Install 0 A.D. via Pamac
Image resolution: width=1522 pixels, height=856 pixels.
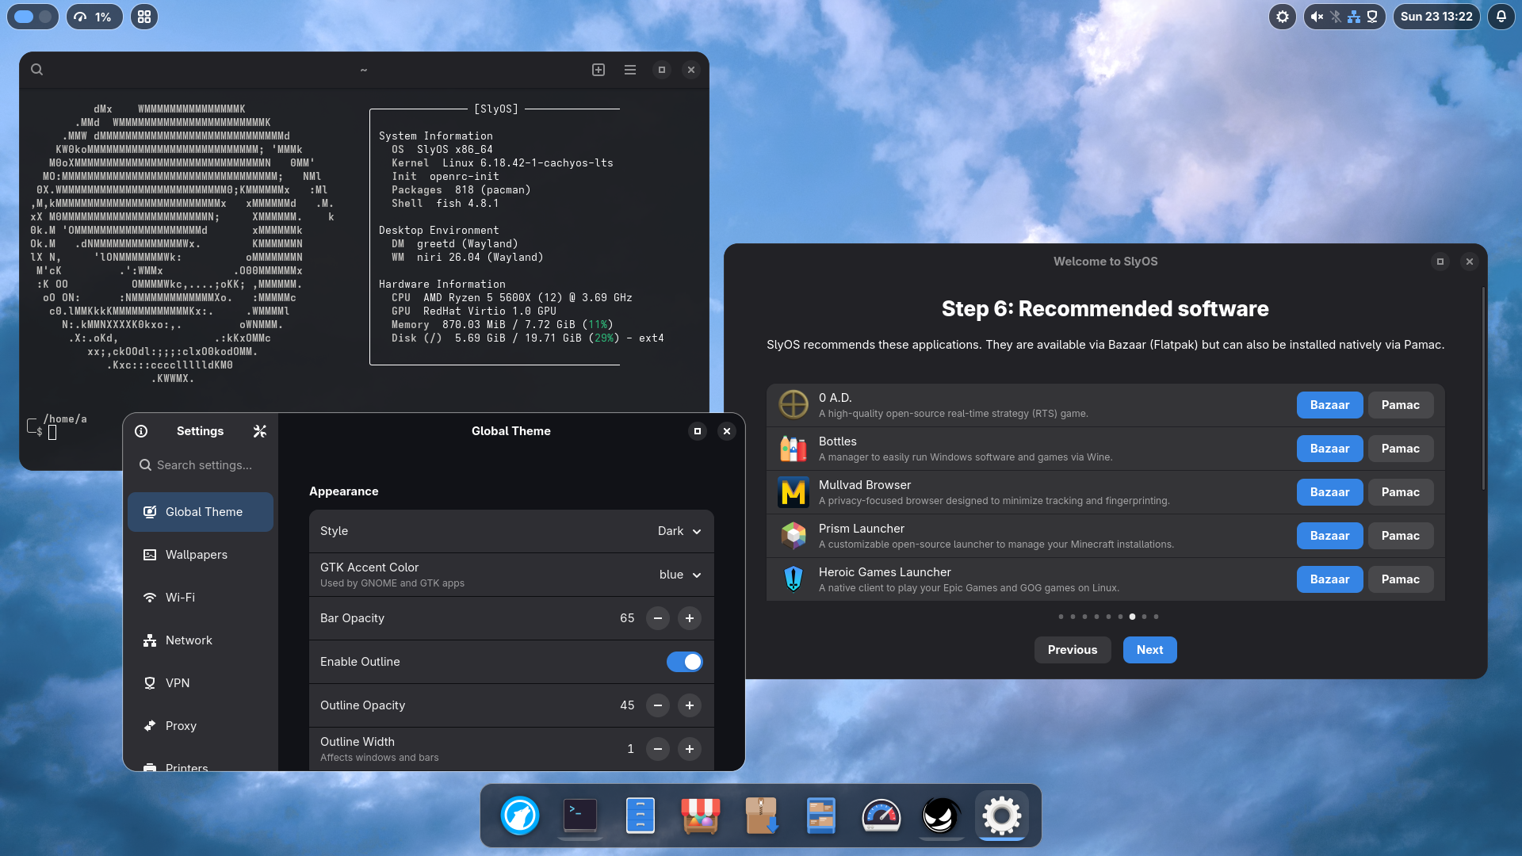tap(1401, 405)
